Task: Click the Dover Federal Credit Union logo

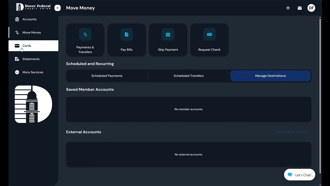Action: (33, 7)
